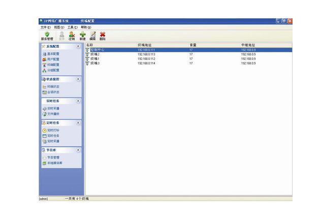Open the 定时任务 item below 定时打铃
Image resolution: width=320 pixels, height=223 pixels.
point(51,136)
